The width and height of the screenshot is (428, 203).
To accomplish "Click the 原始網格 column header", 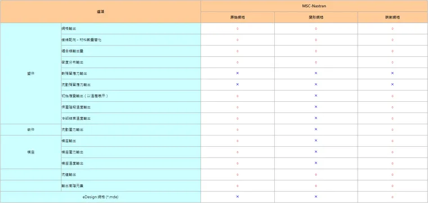I will pos(238,17).
